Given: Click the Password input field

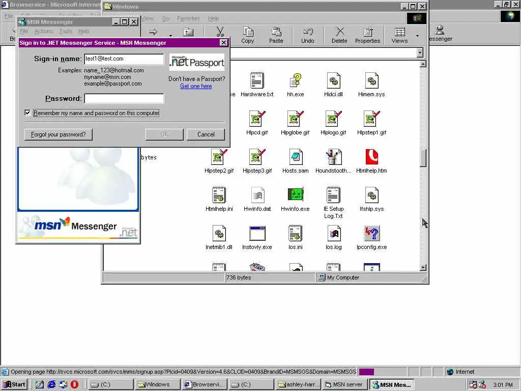Looking at the screenshot, I should pyautogui.click(x=124, y=98).
